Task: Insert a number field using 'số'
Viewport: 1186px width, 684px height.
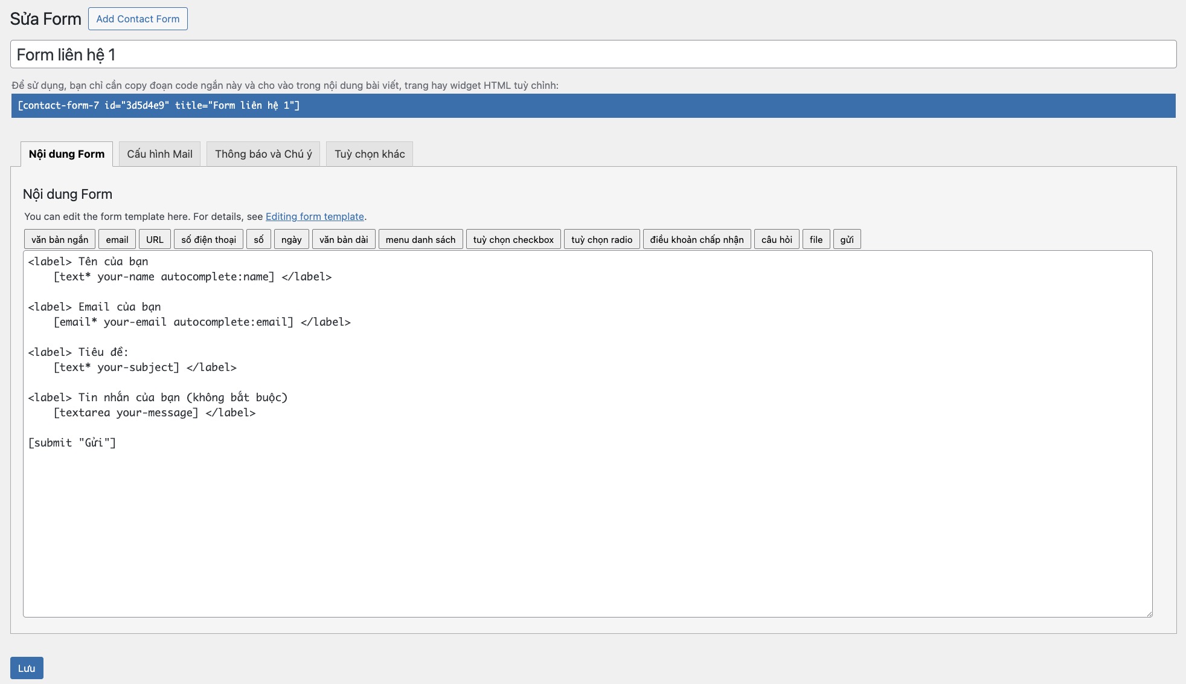Action: point(258,239)
